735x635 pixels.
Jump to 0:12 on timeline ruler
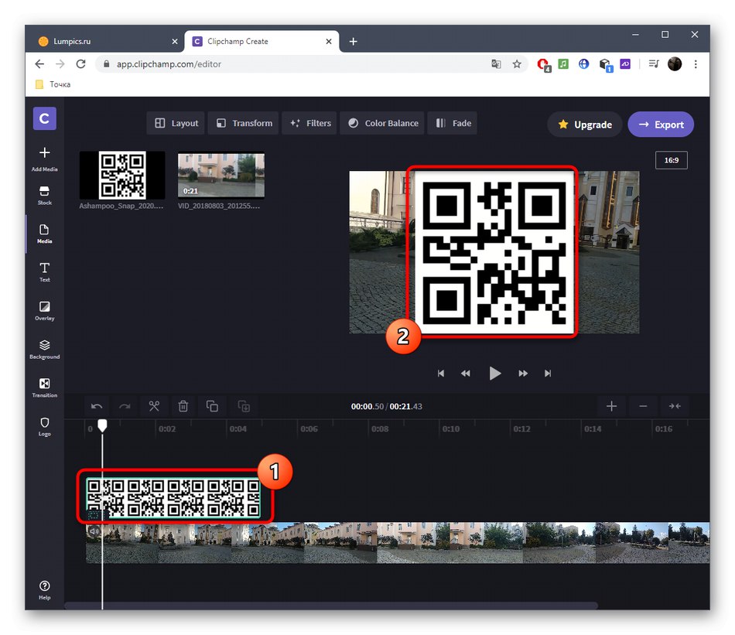(x=521, y=428)
